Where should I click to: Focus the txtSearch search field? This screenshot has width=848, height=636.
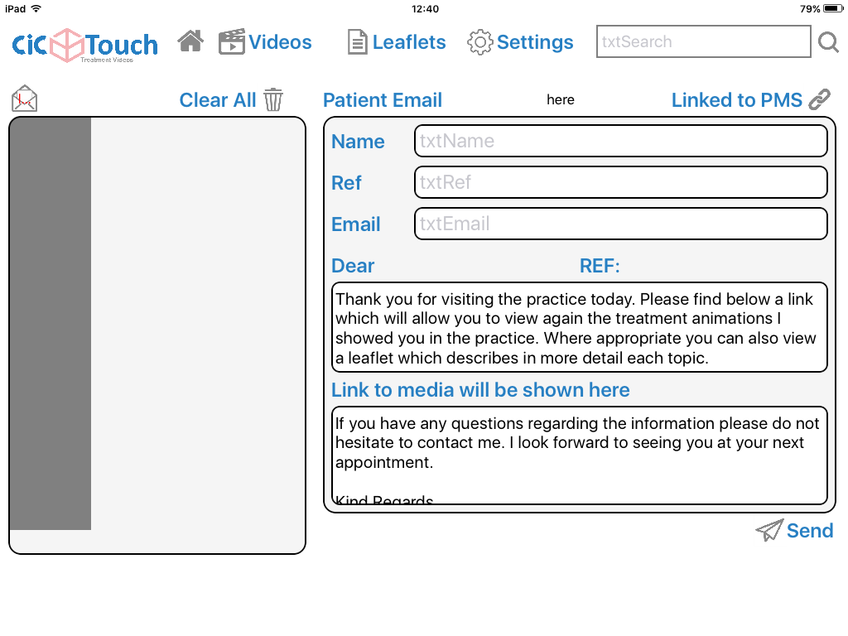(x=704, y=41)
